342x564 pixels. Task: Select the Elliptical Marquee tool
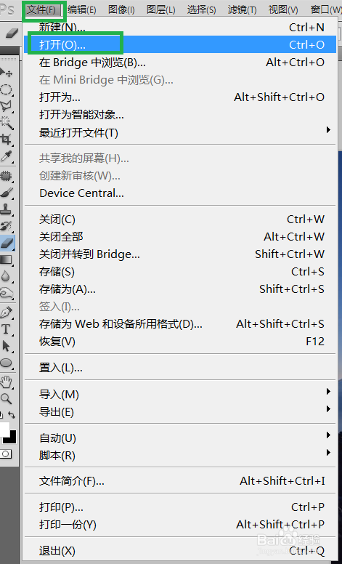pyautogui.click(x=6, y=89)
